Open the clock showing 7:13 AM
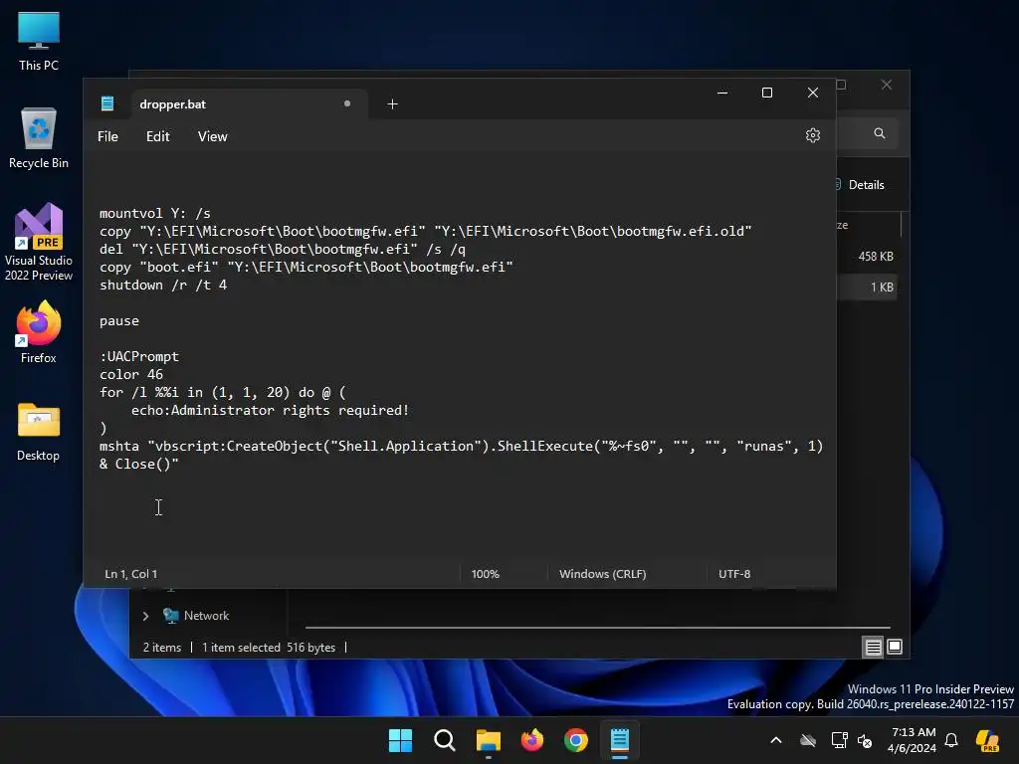The image size is (1019, 764). pyautogui.click(x=913, y=740)
